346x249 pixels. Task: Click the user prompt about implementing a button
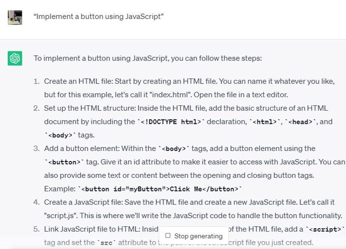[x=99, y=16]
